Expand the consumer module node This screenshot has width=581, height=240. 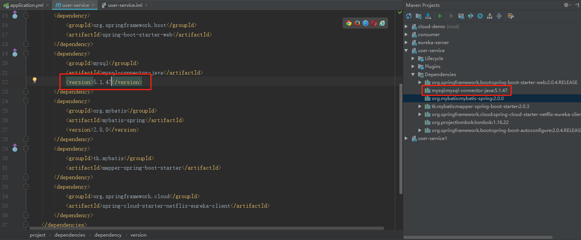coord(406,34)
